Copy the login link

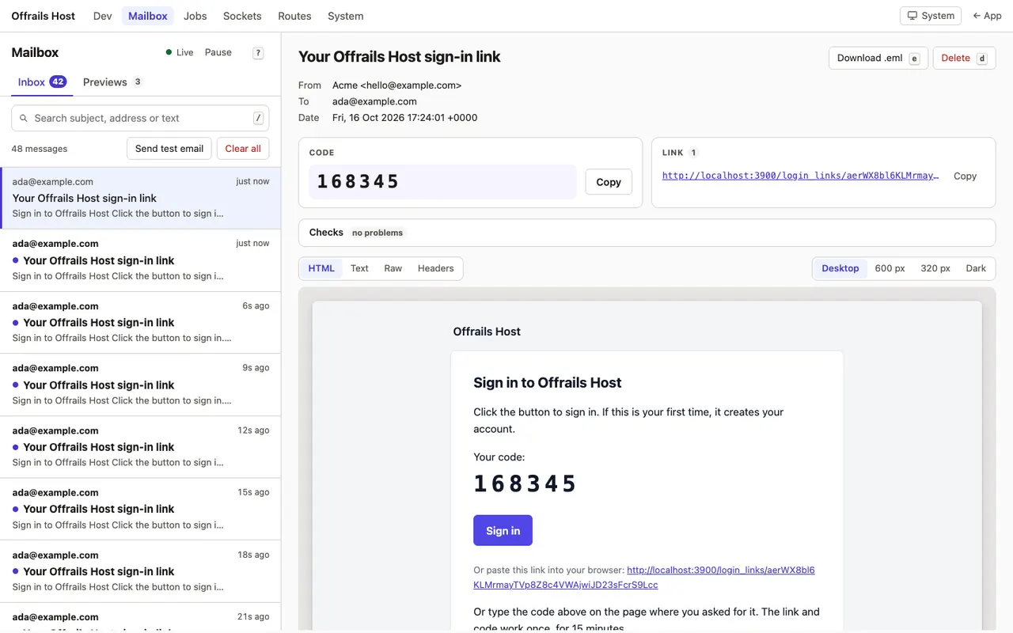[965, 176]
